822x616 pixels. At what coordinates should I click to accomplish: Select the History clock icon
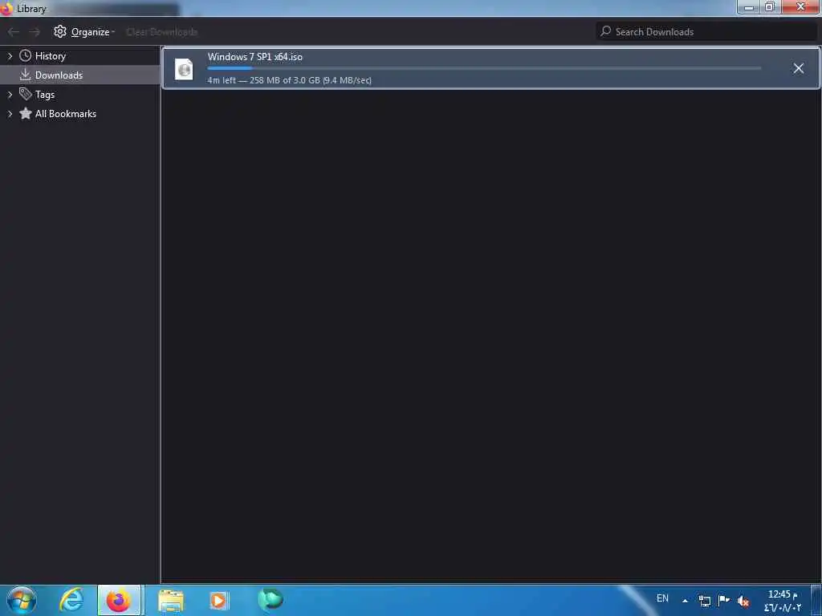click(x=25, y=55)
